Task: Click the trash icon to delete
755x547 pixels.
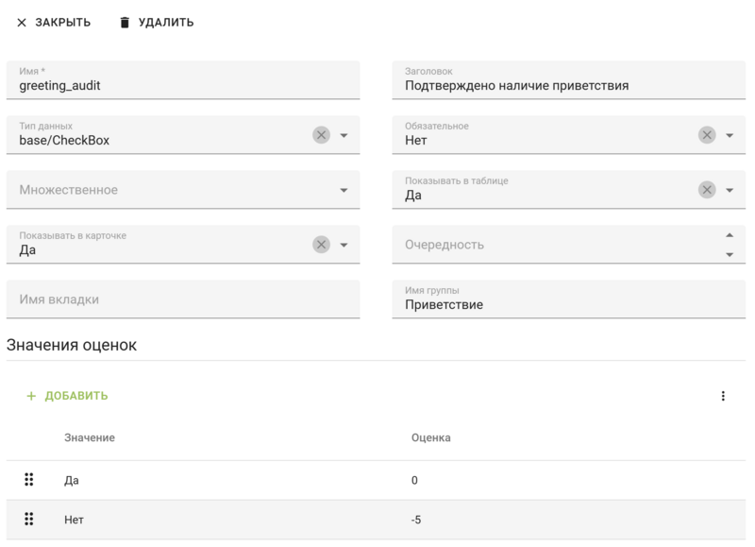Action: (125, 23)
